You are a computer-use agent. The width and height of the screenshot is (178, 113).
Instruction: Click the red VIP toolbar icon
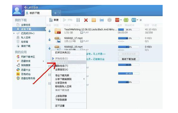click(117, 20)
